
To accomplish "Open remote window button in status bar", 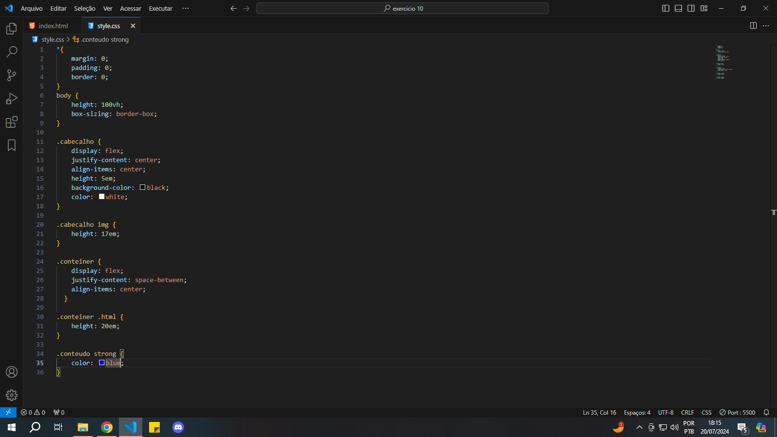I will tap(8, 412).
